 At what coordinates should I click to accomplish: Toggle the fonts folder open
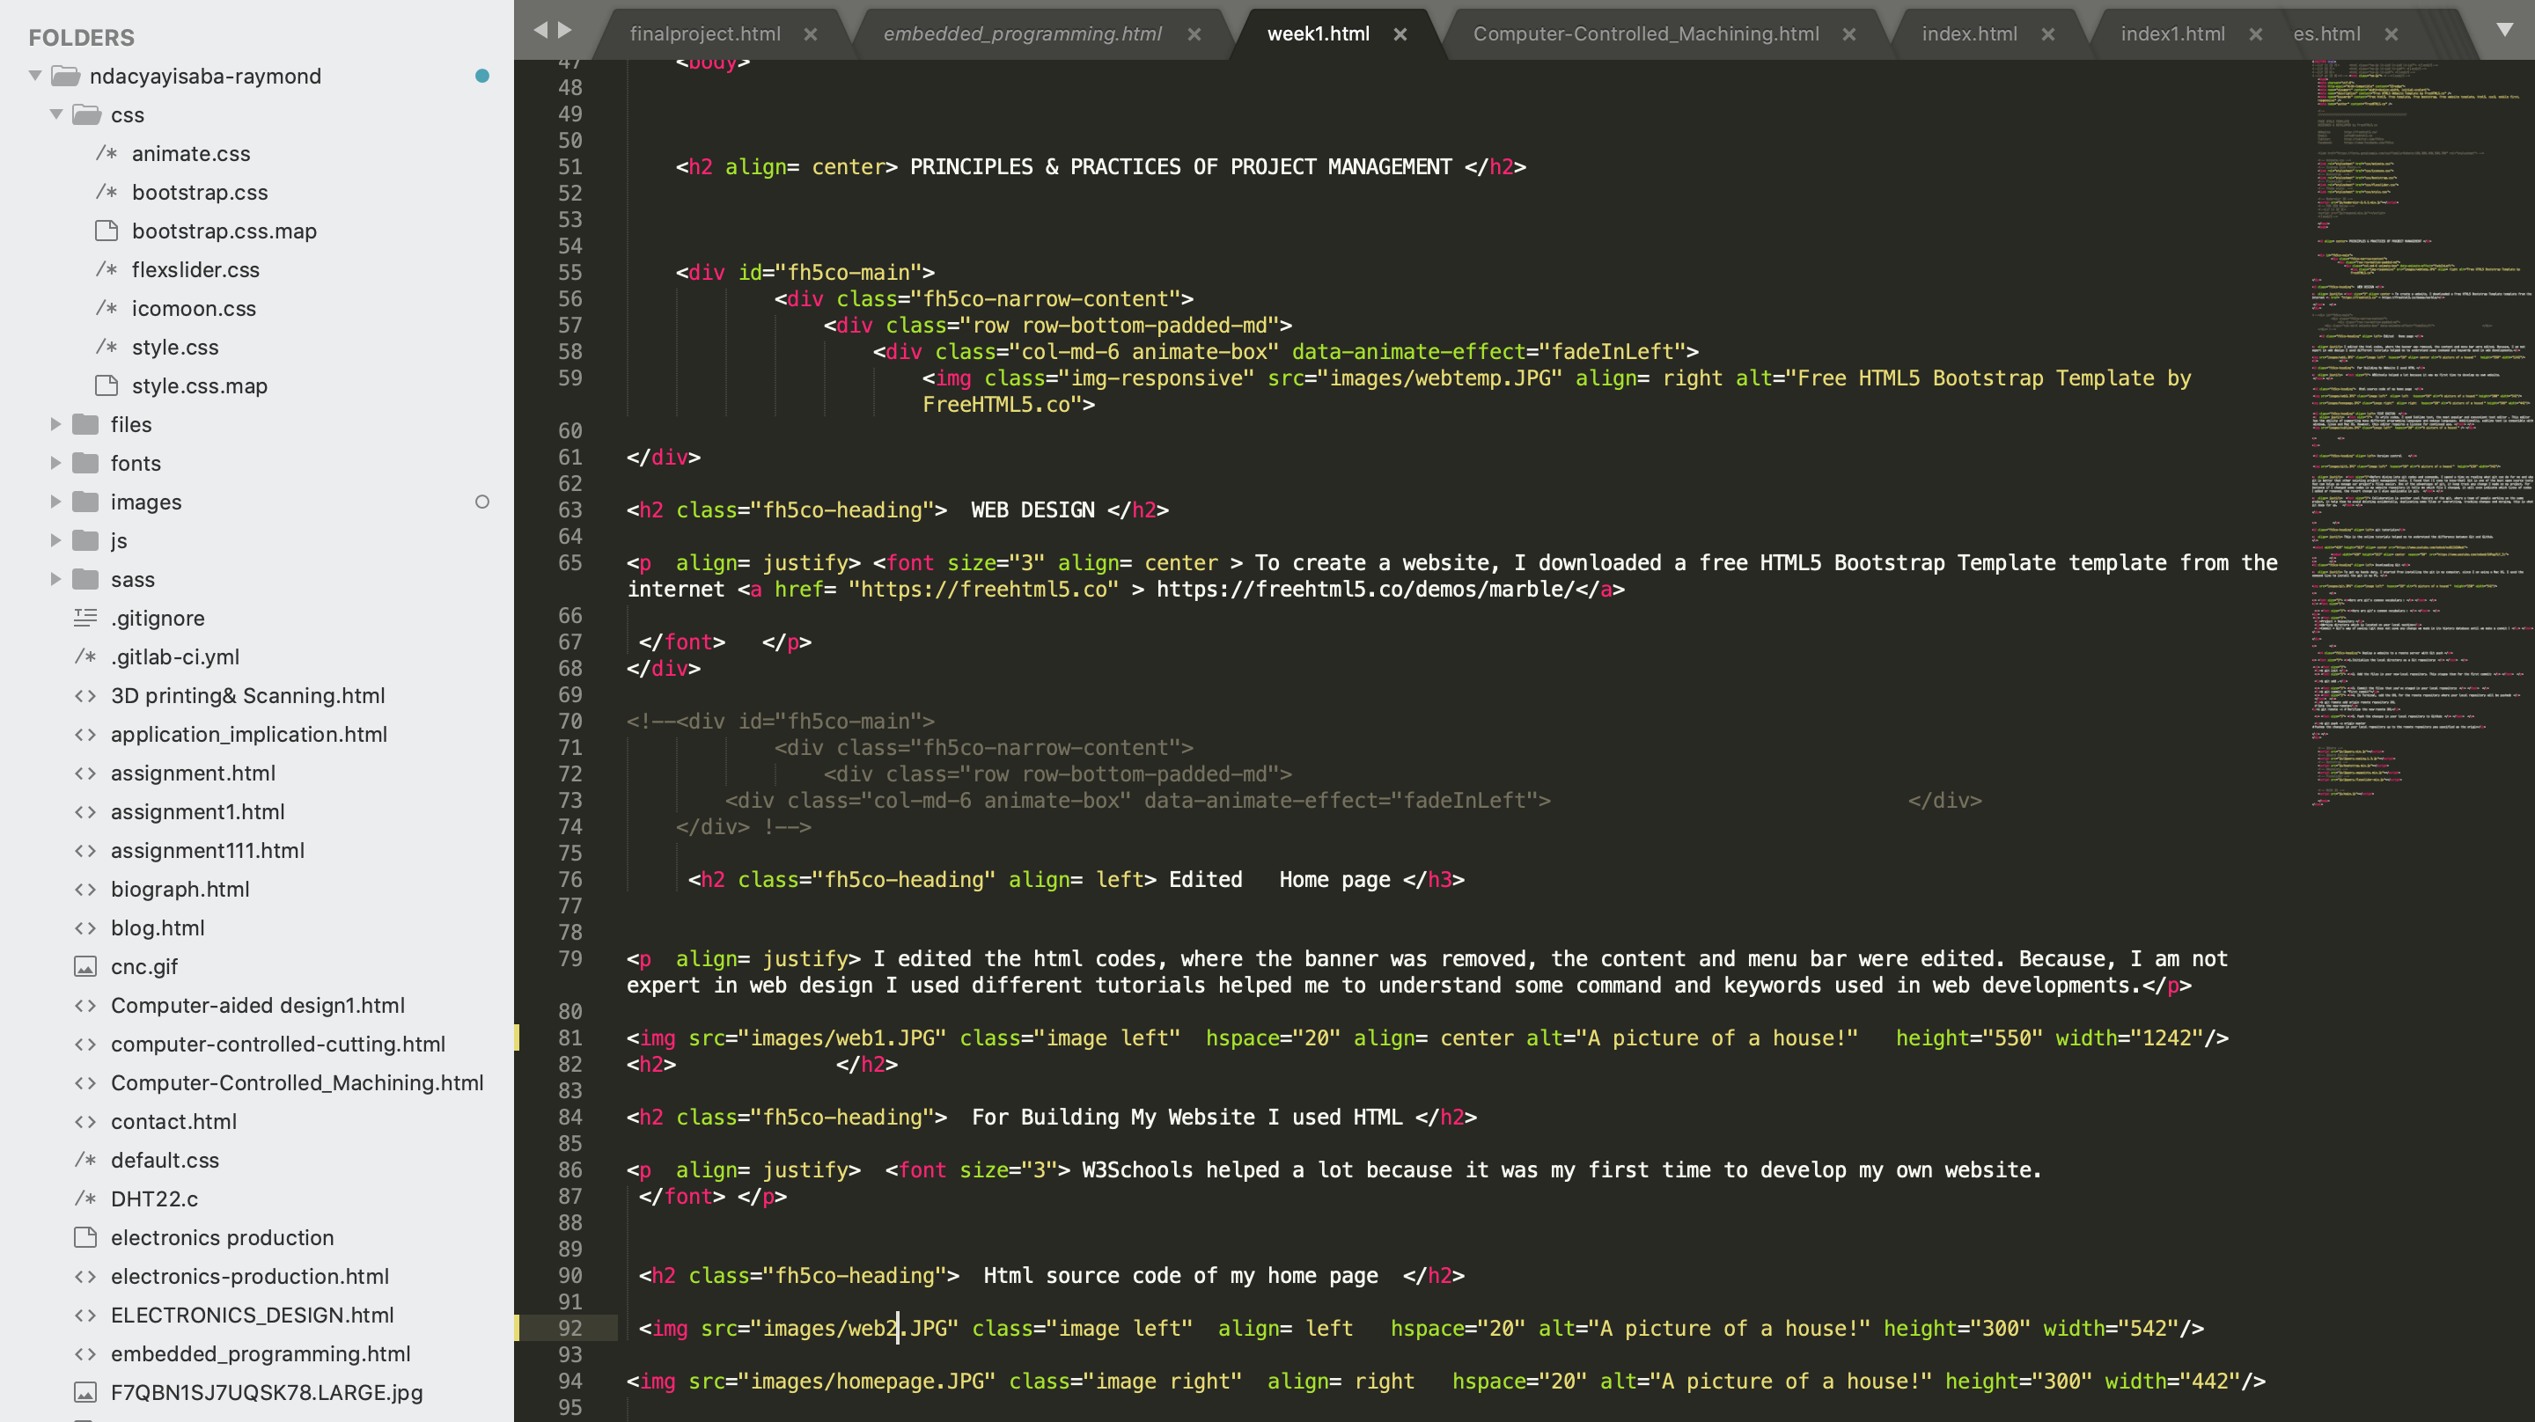pyautogui.click(x=54, y=461)
